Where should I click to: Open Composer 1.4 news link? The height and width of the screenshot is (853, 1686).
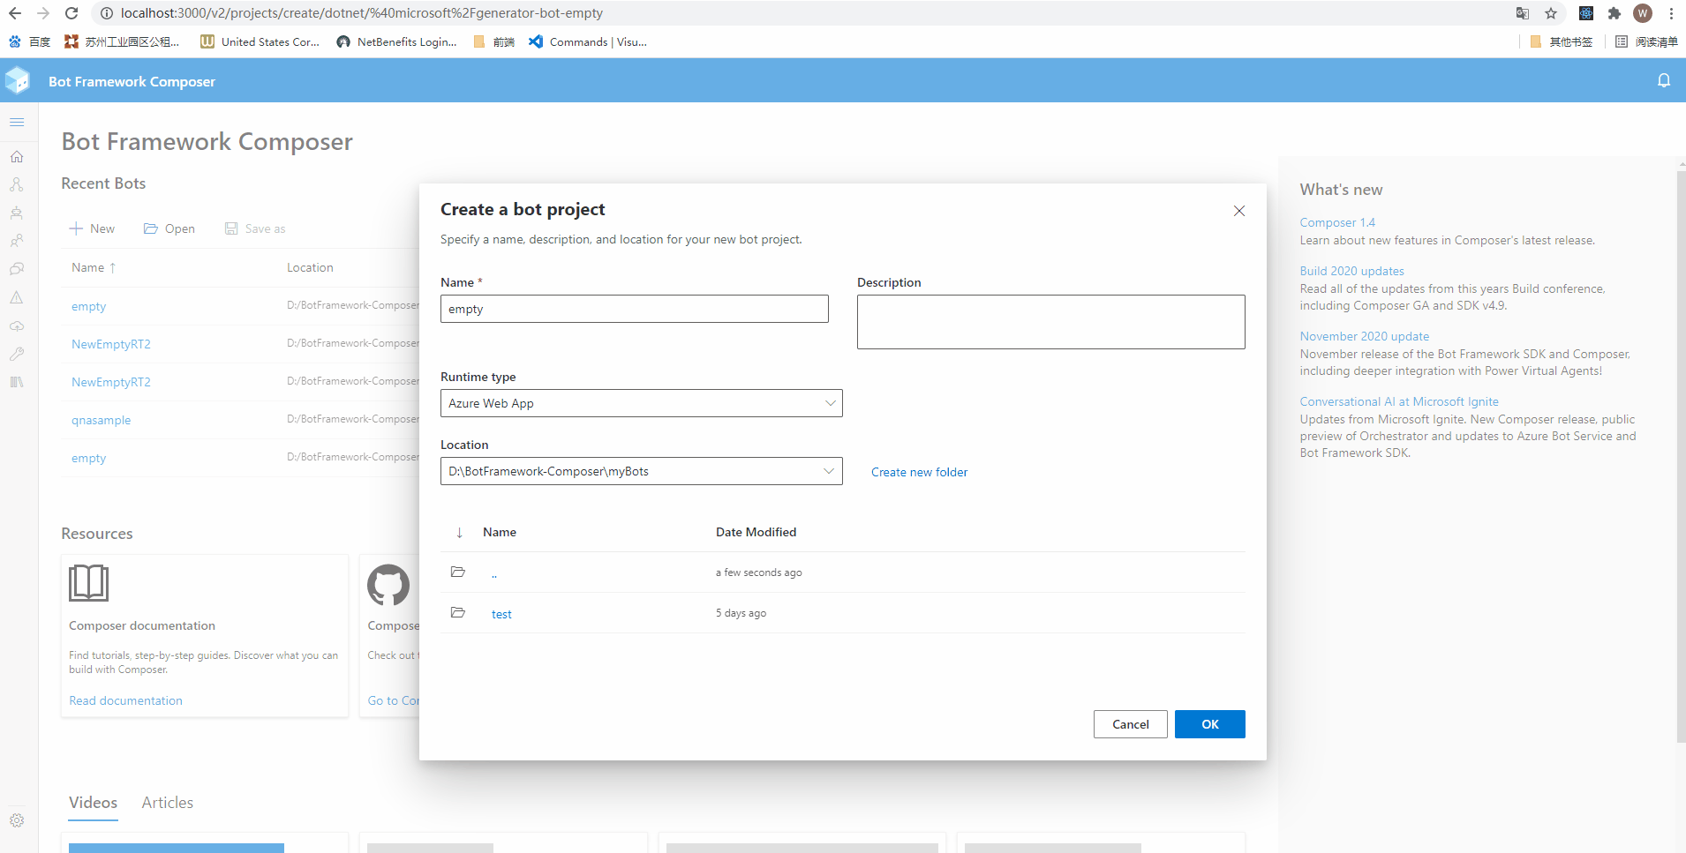[x=1337, y=222]
